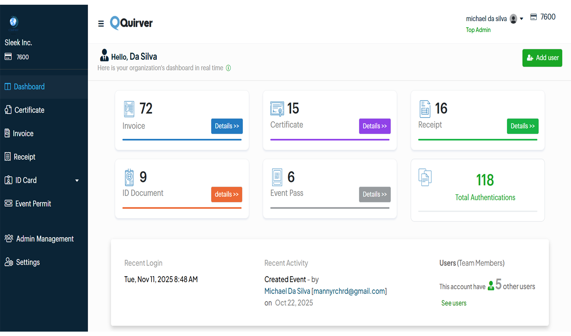This screenshot has width=571, height=336.
Task: Click the Michael Da Silva email link
Action: (x=325, y=291)
